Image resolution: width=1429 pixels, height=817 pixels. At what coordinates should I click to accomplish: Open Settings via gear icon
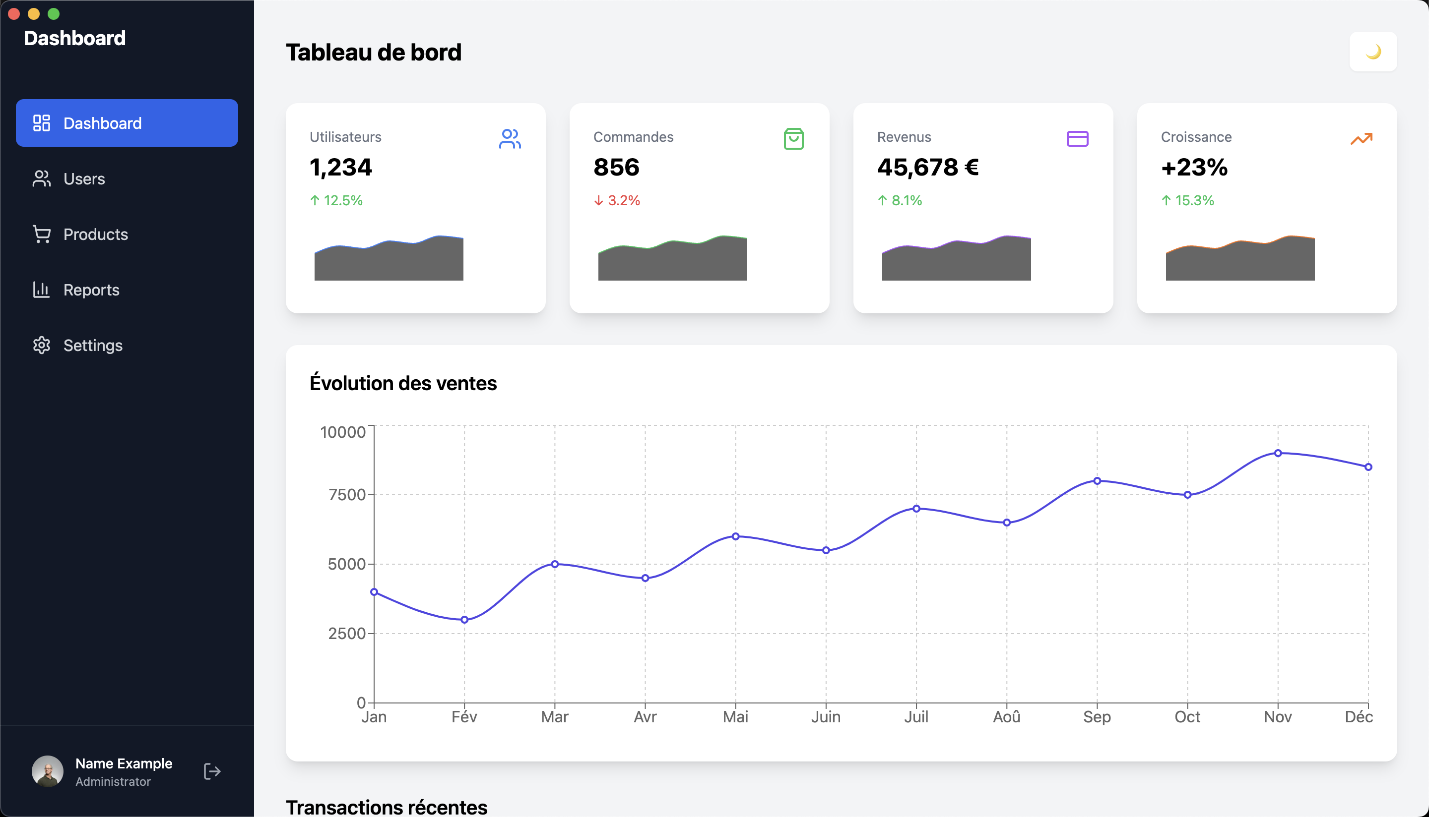(x=42, y=345)
